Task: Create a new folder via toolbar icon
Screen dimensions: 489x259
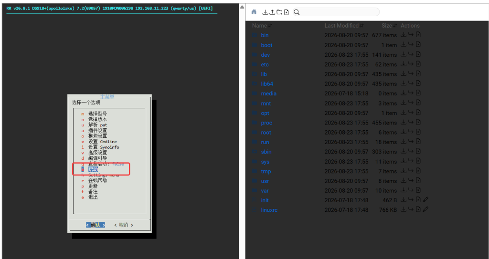Action: pos(279,12)
